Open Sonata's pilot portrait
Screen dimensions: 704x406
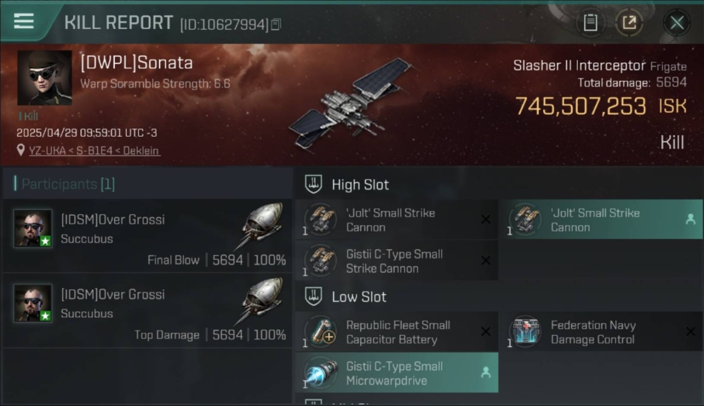[44, 78]
